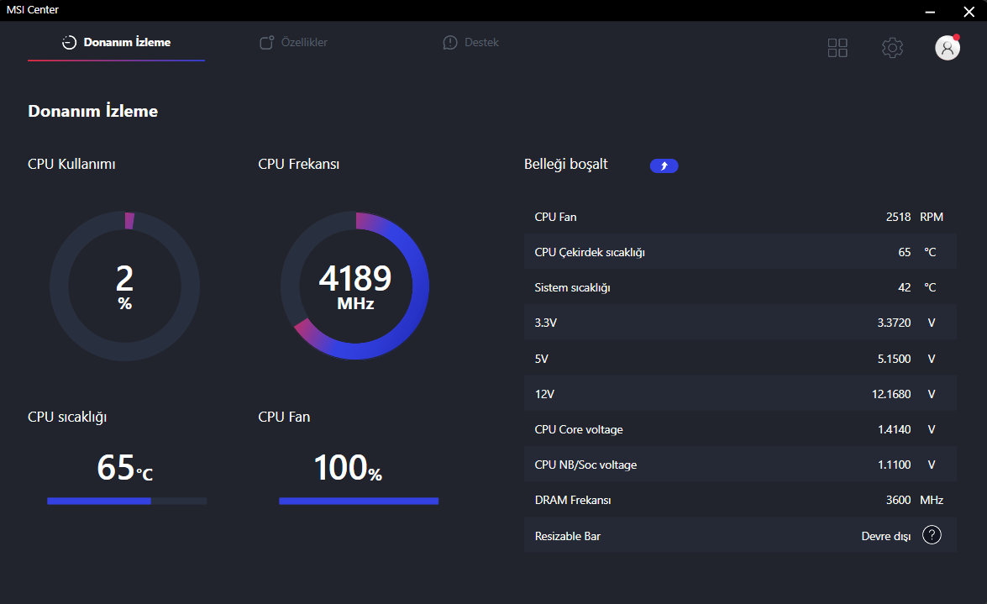Click the CPU Frekansı 4189 MHz gauge
Screen dimensions: 987x604
355,286
